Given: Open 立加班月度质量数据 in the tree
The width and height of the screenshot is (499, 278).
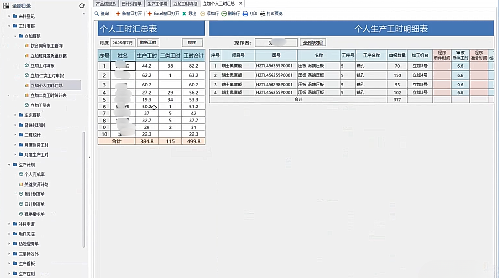Looking at the screenshot, I should coord(48,56).
